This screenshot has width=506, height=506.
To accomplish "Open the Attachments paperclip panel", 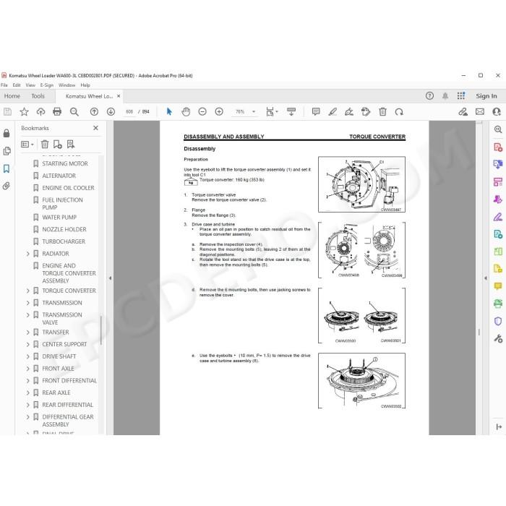I will coord(7,186).
